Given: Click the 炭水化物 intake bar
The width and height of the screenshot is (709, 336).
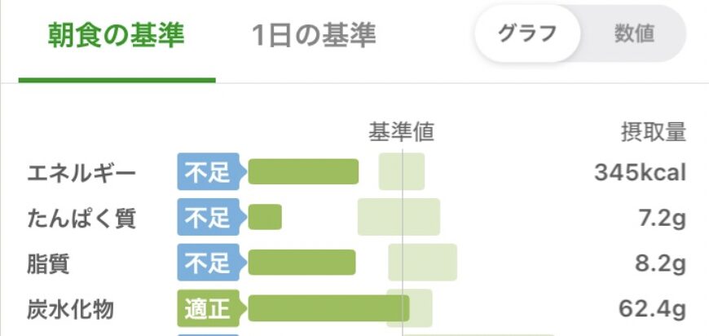Looking at the screenshot, I should (328, 309).
